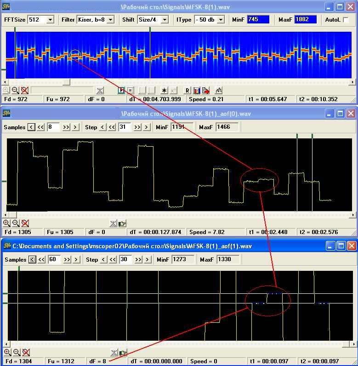Increase Samples with >> in aof(0) window
This screenshot has height=366, width=358.
point(66,127)
